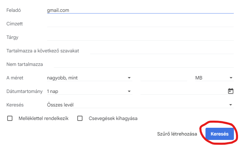
Task: Expand the MB size unit dropdown
Action: click(x=214, y=78)
